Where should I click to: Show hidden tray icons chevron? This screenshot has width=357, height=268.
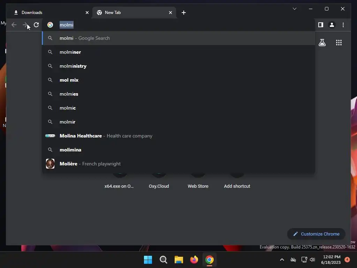click(x=282, y=260)
